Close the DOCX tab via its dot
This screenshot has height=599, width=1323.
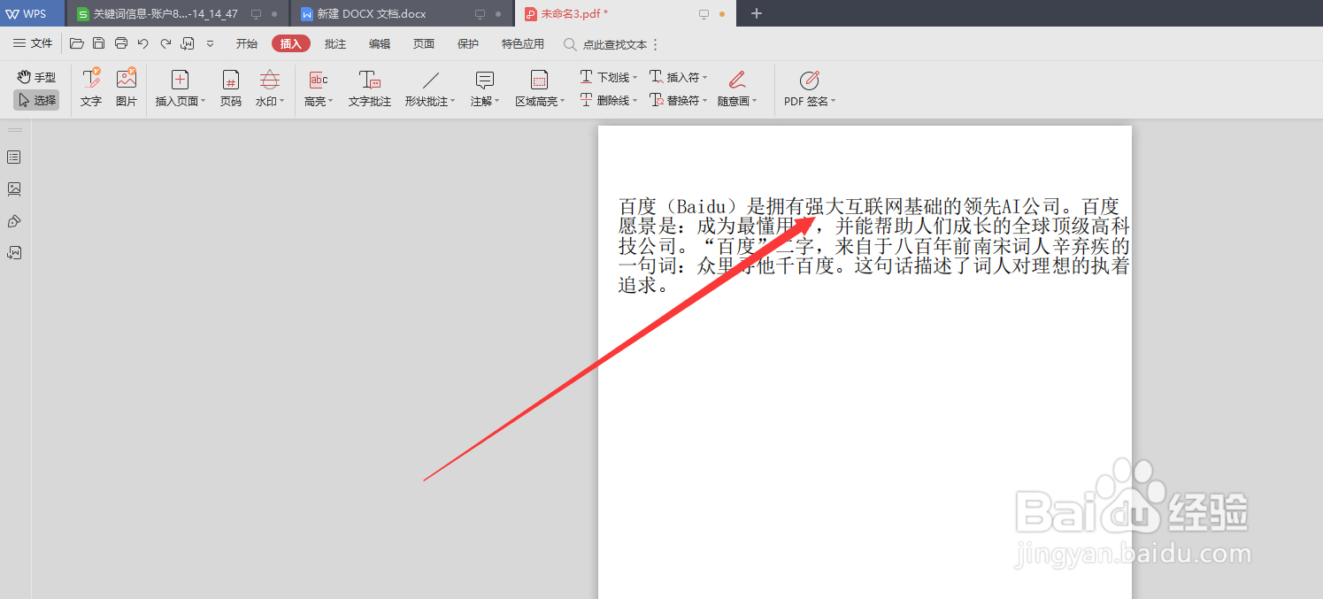[498, 14]
